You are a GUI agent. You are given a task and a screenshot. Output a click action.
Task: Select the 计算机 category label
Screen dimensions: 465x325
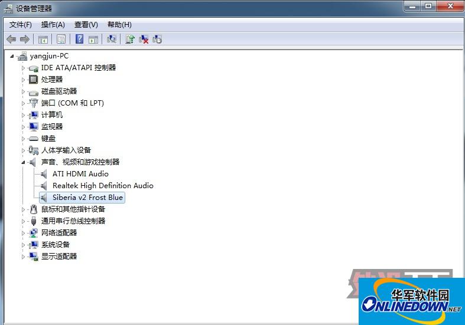point(51,114)
